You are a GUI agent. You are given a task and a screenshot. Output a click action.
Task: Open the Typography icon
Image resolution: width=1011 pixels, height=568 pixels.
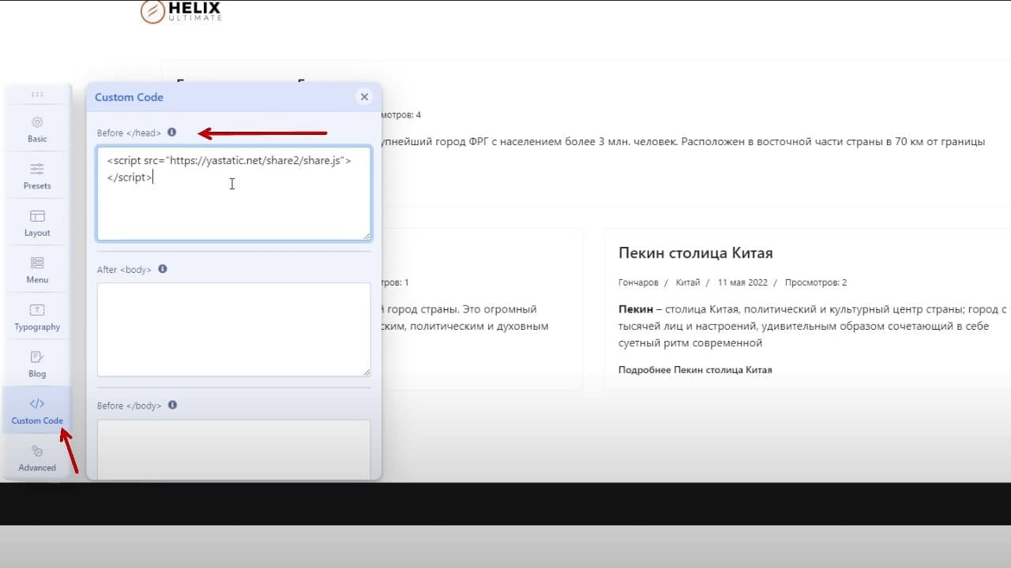(37, 310)
